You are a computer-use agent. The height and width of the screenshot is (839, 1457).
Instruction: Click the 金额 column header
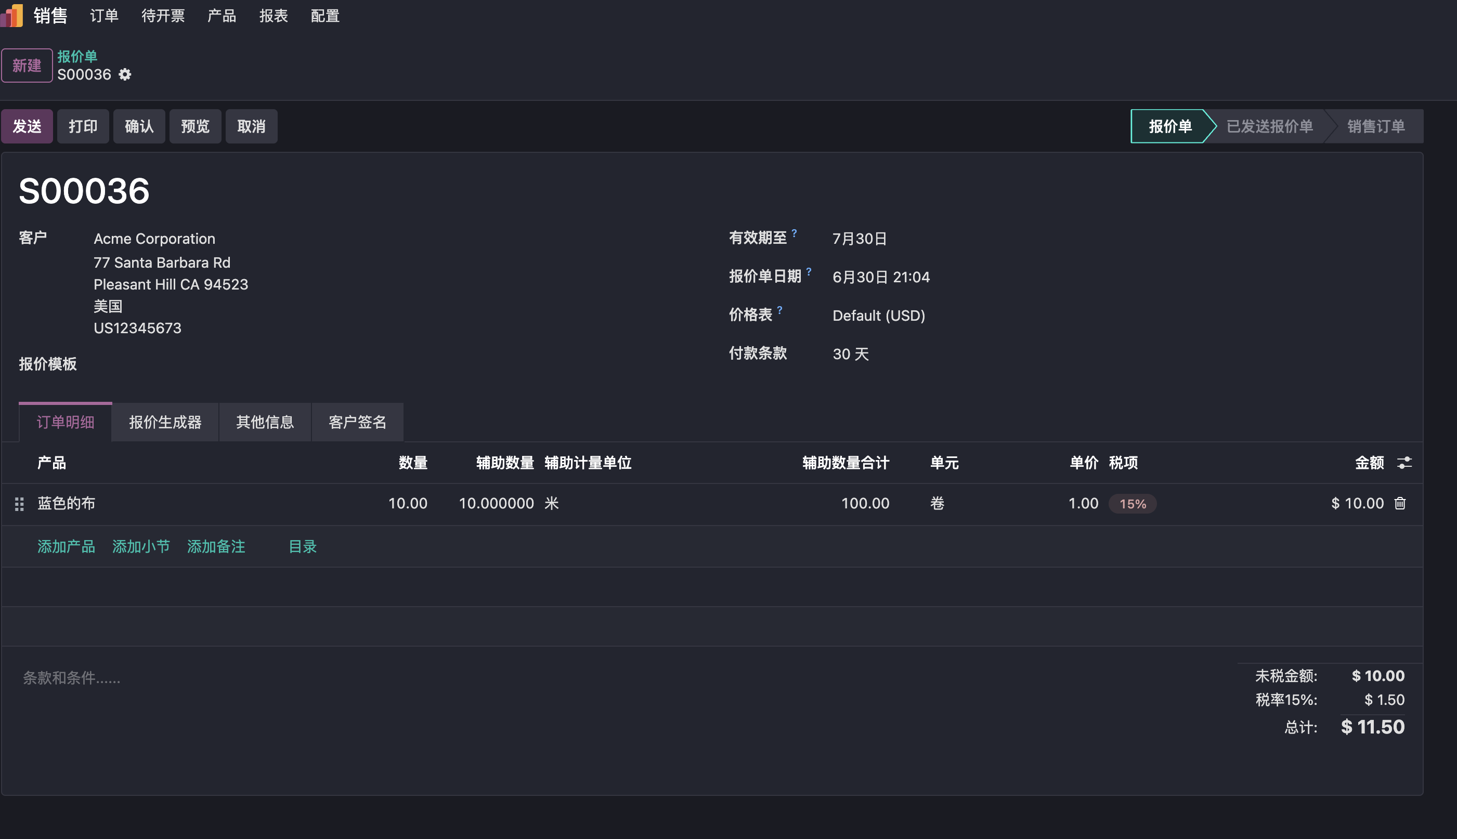click(x=1370, y=463)
